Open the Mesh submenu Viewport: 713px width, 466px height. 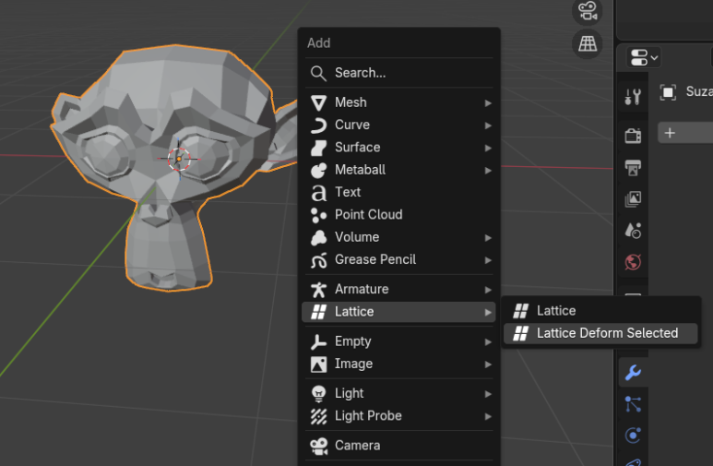coord(398,102)
